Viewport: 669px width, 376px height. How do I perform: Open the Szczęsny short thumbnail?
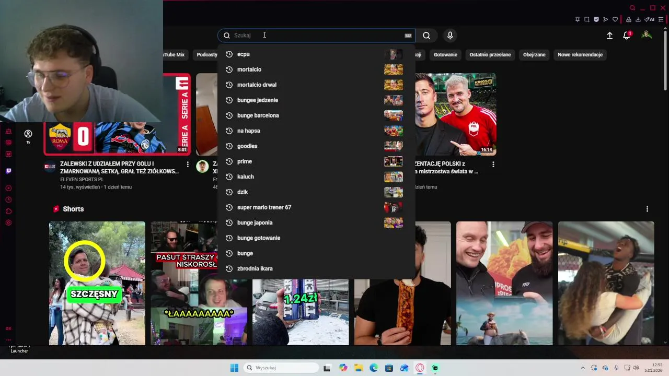pyautogui.click(x=97, y=283)
